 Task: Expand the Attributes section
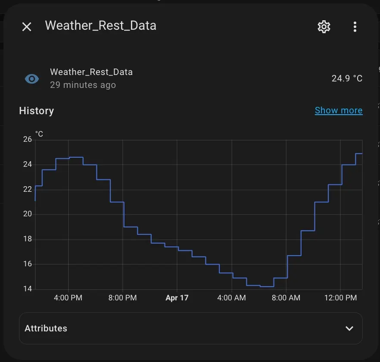[190, 328]
